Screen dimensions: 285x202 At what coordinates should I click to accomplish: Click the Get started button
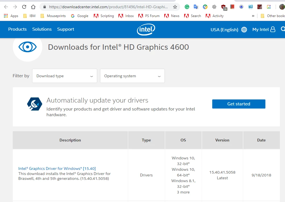239,104
